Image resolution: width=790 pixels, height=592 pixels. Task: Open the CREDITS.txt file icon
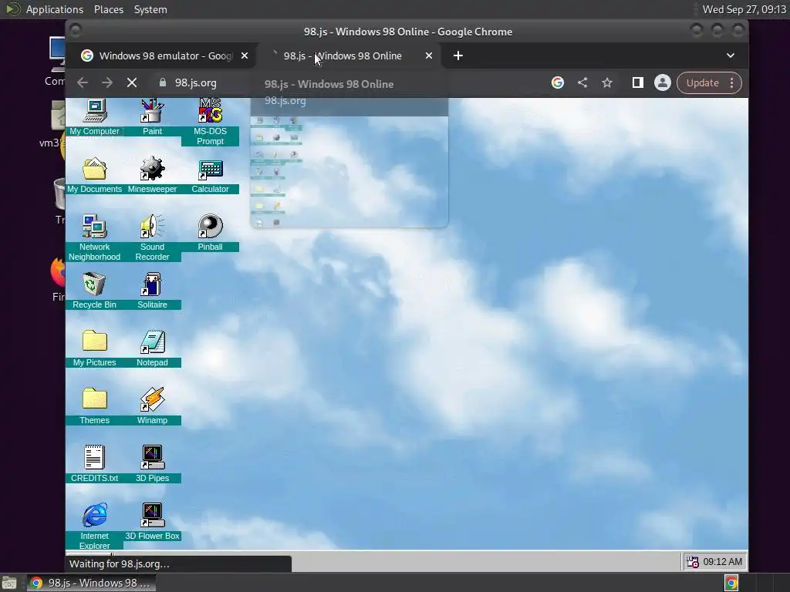click(94, 464)
